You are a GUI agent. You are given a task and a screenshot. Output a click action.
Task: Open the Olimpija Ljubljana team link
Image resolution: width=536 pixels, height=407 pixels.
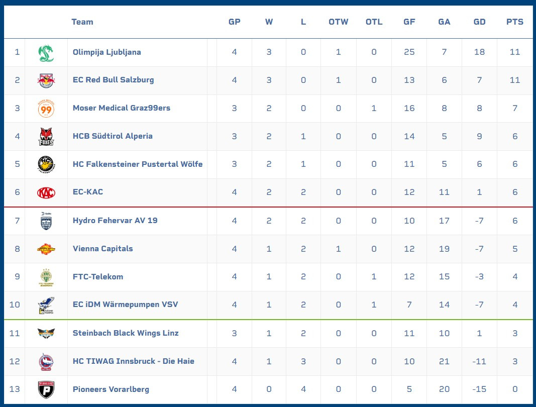(106, 52)
